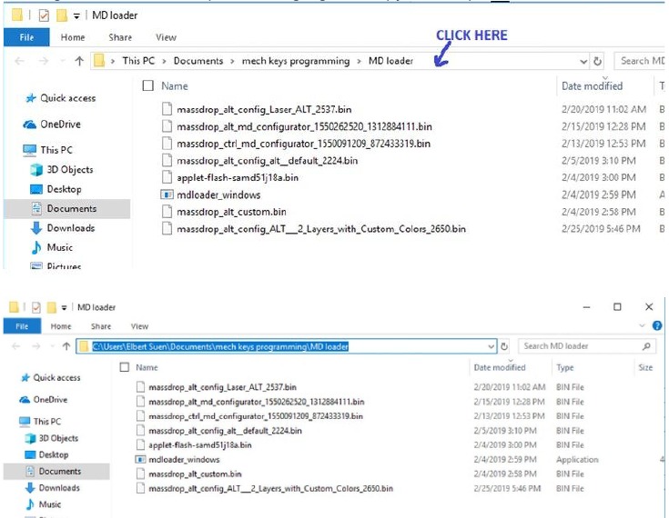Sort by Name column in lower window
Screen dimensions: 669x518
click(x=147, y=367)
